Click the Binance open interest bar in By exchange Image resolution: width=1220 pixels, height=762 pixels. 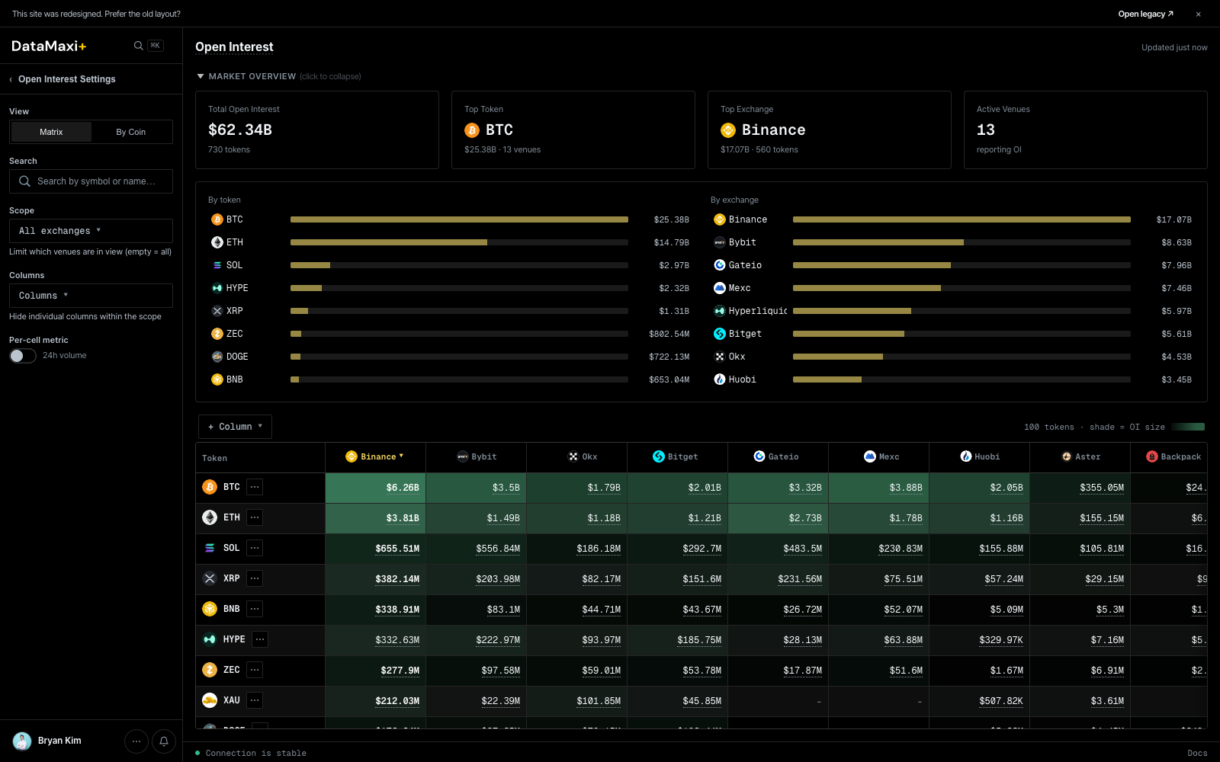pos(962,219)
